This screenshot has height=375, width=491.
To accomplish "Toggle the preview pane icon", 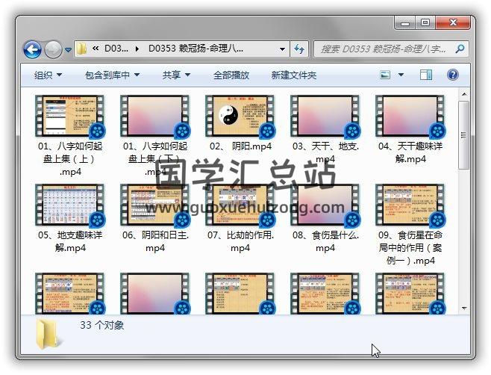I will click(x=426, y=75).
